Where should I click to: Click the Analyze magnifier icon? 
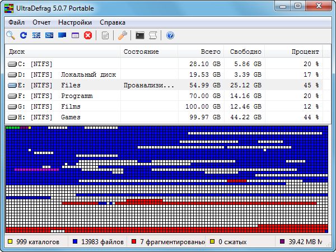[11, 35]
